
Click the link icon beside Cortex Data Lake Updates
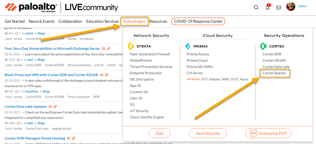[55, 107]
